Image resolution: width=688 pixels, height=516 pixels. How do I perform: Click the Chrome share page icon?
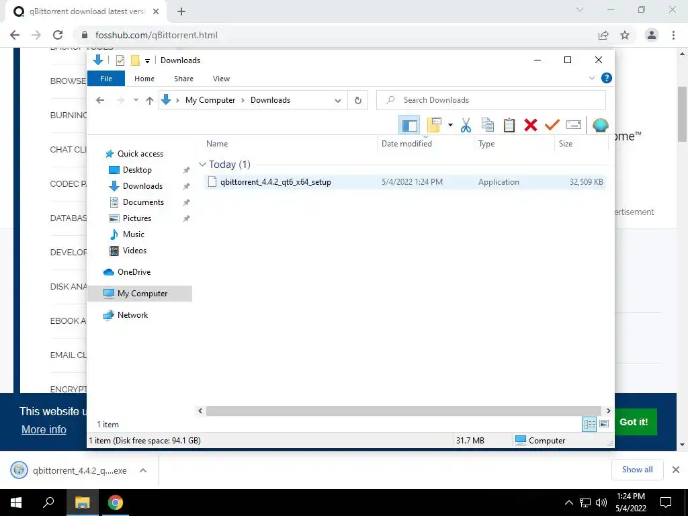(603, 35)
